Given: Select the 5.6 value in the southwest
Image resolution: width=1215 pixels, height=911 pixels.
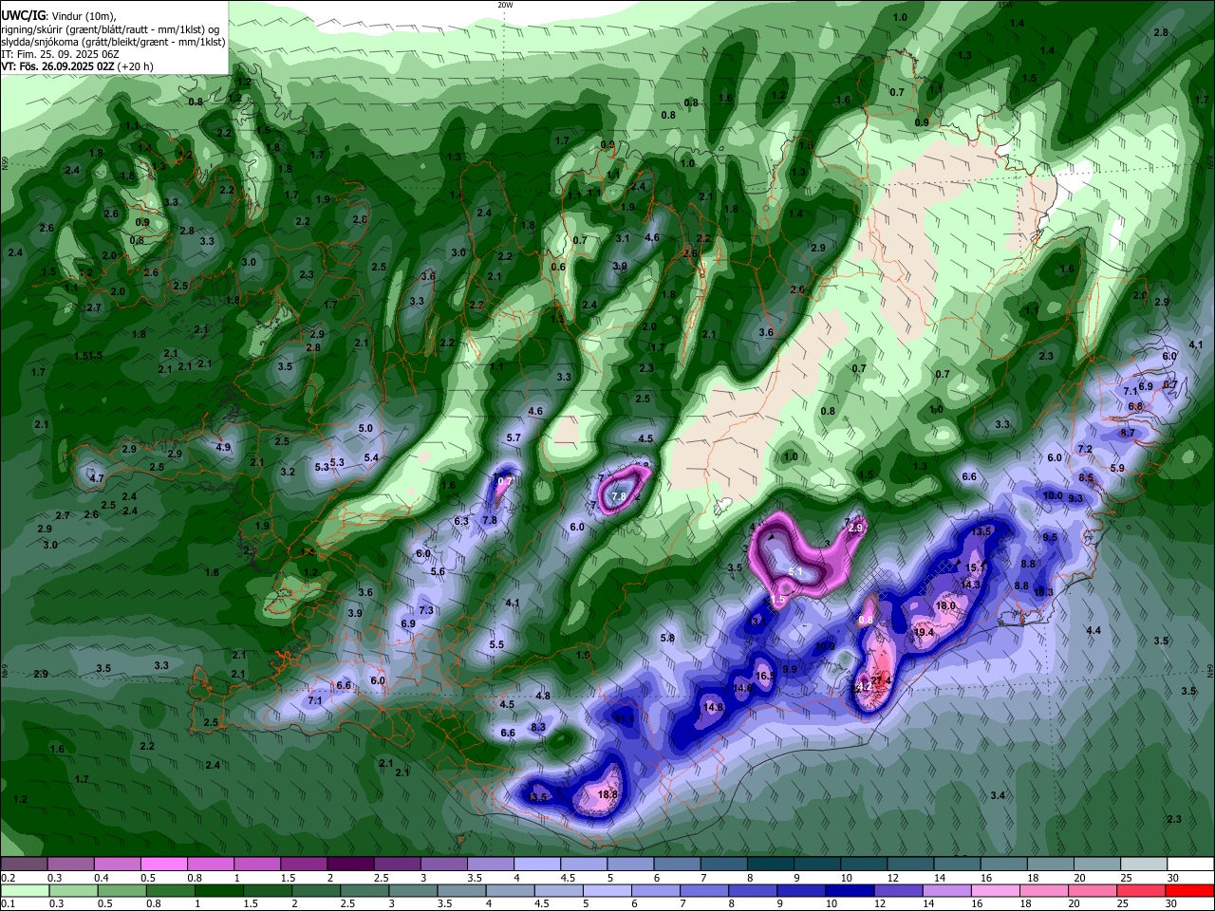Looking at the screenshot, I should [438, 571].
